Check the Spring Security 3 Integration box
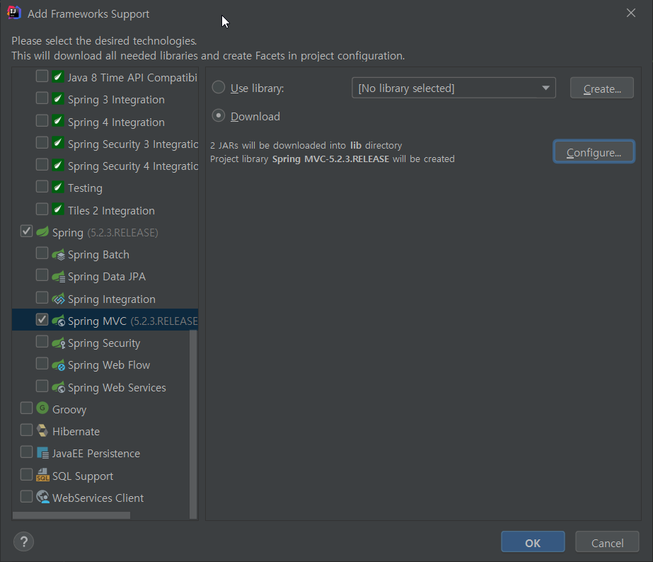This screenshot has width=653, height=562. (x=42, y=143)
